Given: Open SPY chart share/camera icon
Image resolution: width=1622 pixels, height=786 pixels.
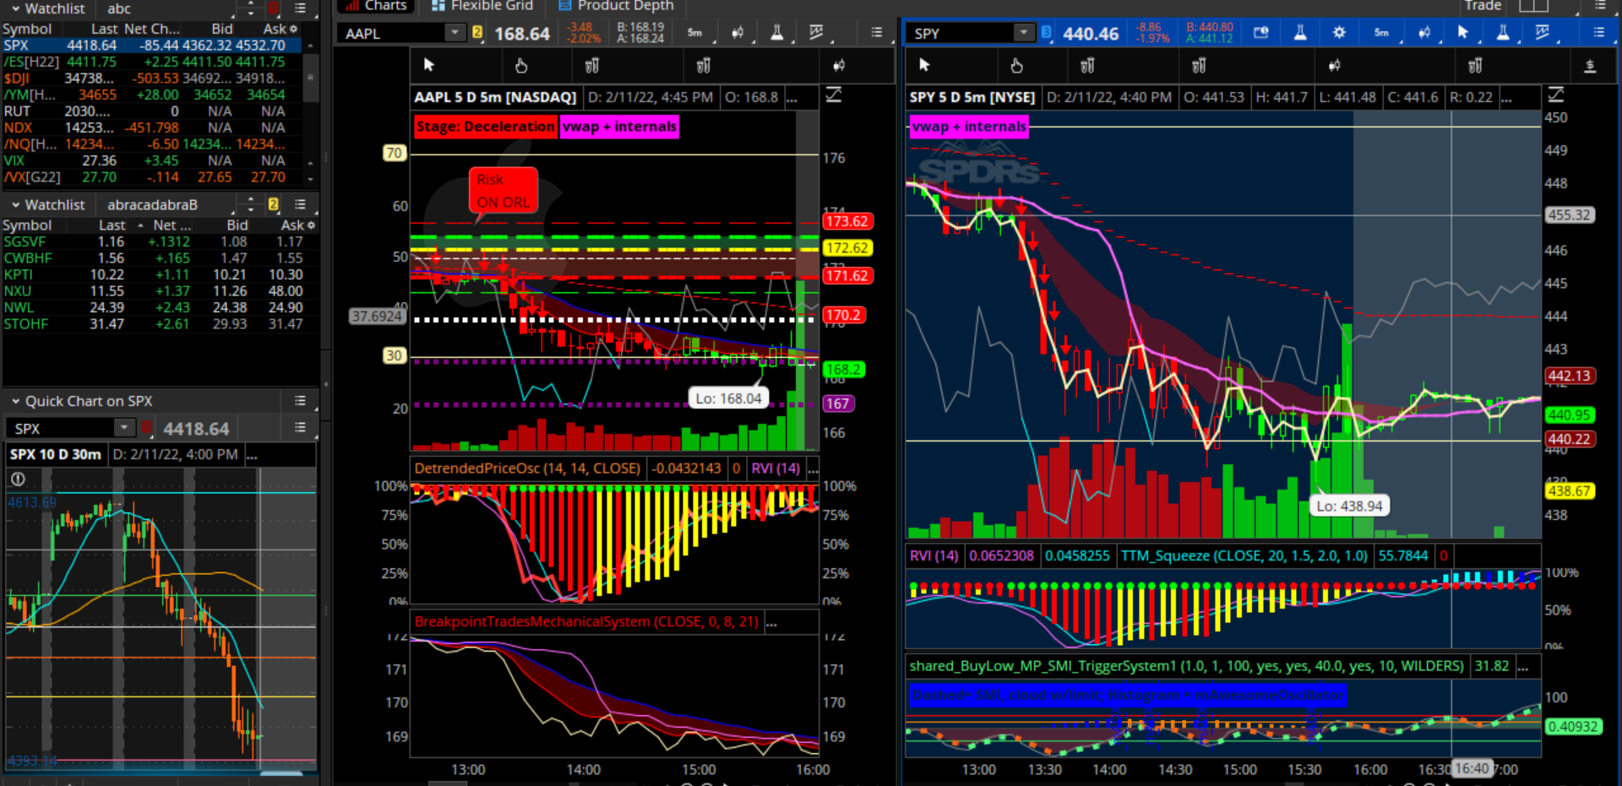Looking at the screenshot, I should coord(1261,33).
